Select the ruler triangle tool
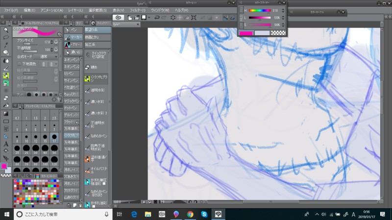Image resolution: width=392 pixels, height=220 pixels. pyautogui.click(x=6, y=136)
